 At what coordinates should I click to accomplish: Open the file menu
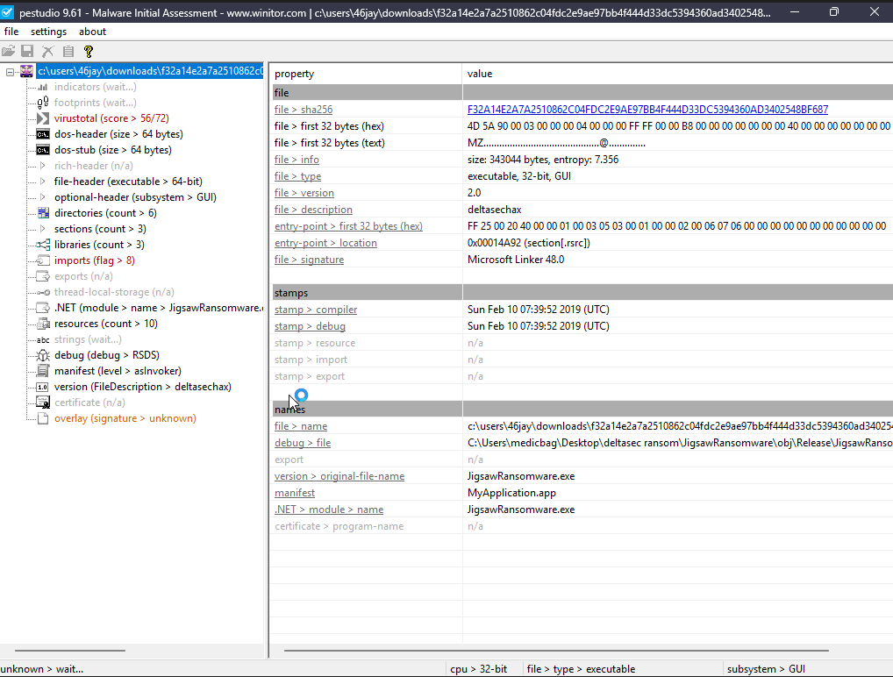[11, 32]
